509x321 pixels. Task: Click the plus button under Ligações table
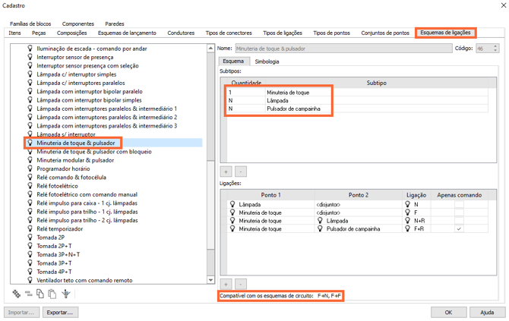(226, 284)
